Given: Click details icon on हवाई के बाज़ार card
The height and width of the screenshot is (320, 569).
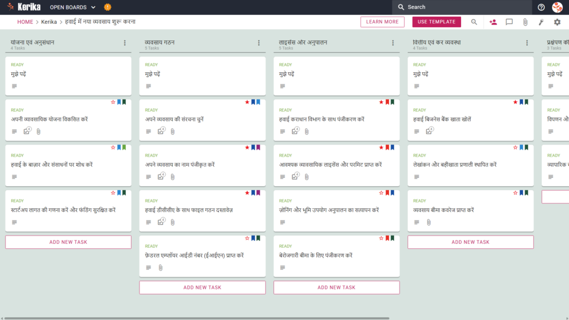Looking at the screenshot, I should pyautogui.click(x=14, y=177).
